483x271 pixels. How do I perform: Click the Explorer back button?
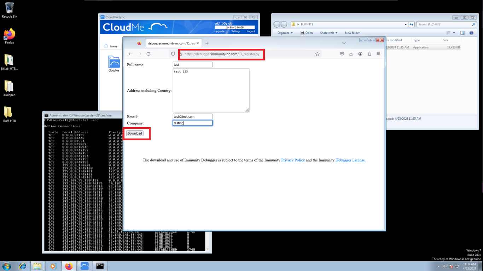(277, 24)
